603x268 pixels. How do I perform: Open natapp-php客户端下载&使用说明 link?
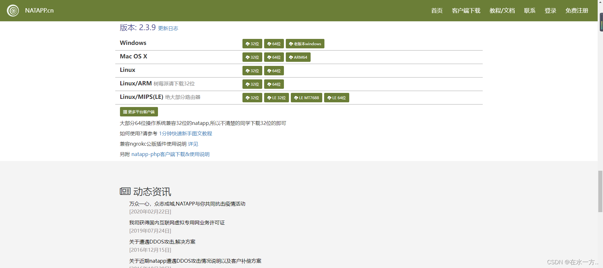pyautogui.click(x=171, y=154)
